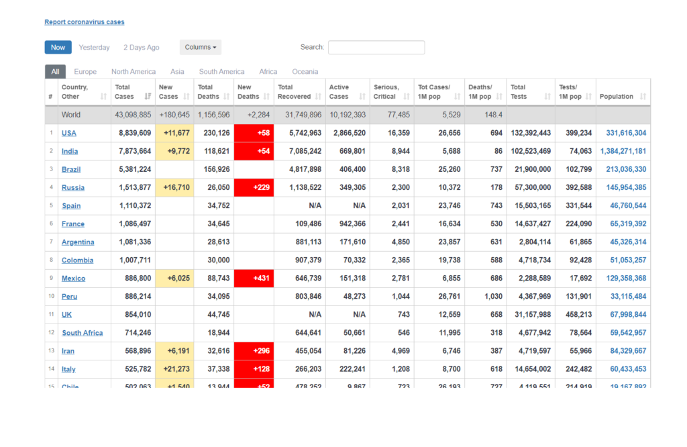Open the Mexico country link

pos(73,279)
